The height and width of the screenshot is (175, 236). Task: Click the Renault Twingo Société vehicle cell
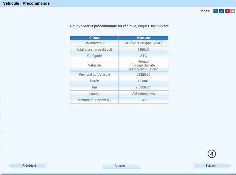[x=143, y=65]
